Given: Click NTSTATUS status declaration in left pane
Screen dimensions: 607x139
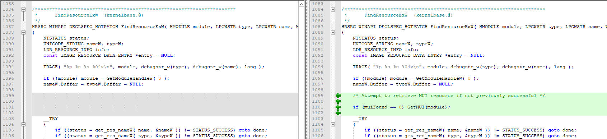Looking at the screenshot, I should [x=66, y=38].
